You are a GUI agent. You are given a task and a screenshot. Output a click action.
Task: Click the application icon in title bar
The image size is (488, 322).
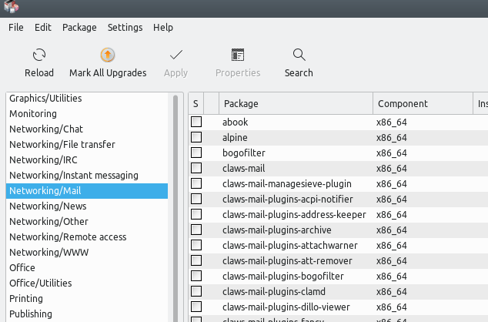[12, 6]
